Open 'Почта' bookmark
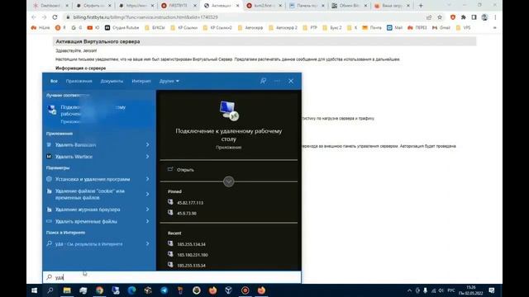 (372, 27)
